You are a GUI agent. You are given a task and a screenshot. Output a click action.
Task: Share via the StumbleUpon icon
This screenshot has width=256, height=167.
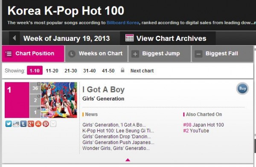[x=38, y=124]
